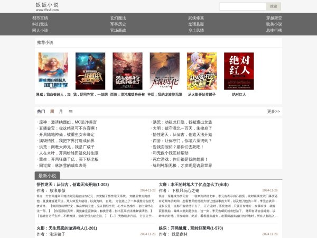This screenshot has height=238, width=317.
Task: Open 悟性逆天：从仙古 novel title link
Action: tap(72, 184)
